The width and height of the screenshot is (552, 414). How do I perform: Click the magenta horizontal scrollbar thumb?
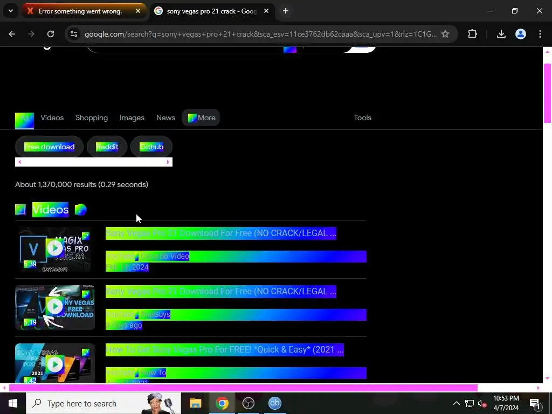(x=243, y=388)
